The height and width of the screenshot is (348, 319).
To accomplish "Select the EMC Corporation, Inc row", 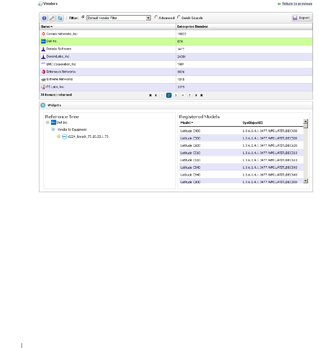I will click(x=176, y=64).
